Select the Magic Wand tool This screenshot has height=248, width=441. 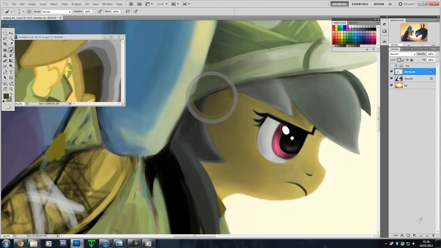(11, 39)
